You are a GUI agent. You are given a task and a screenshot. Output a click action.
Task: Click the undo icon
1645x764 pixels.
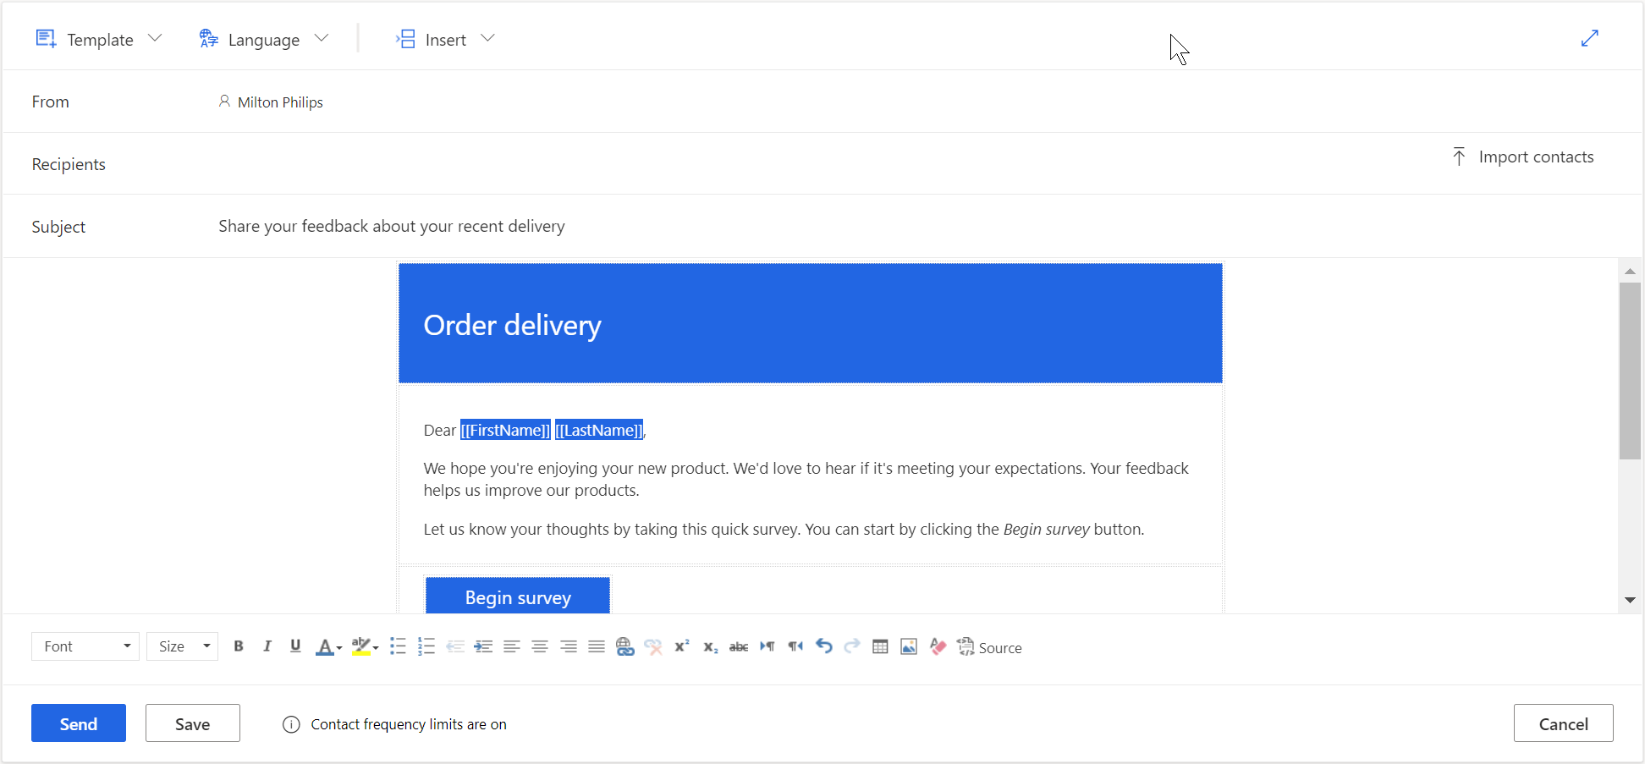click(823, 646)
